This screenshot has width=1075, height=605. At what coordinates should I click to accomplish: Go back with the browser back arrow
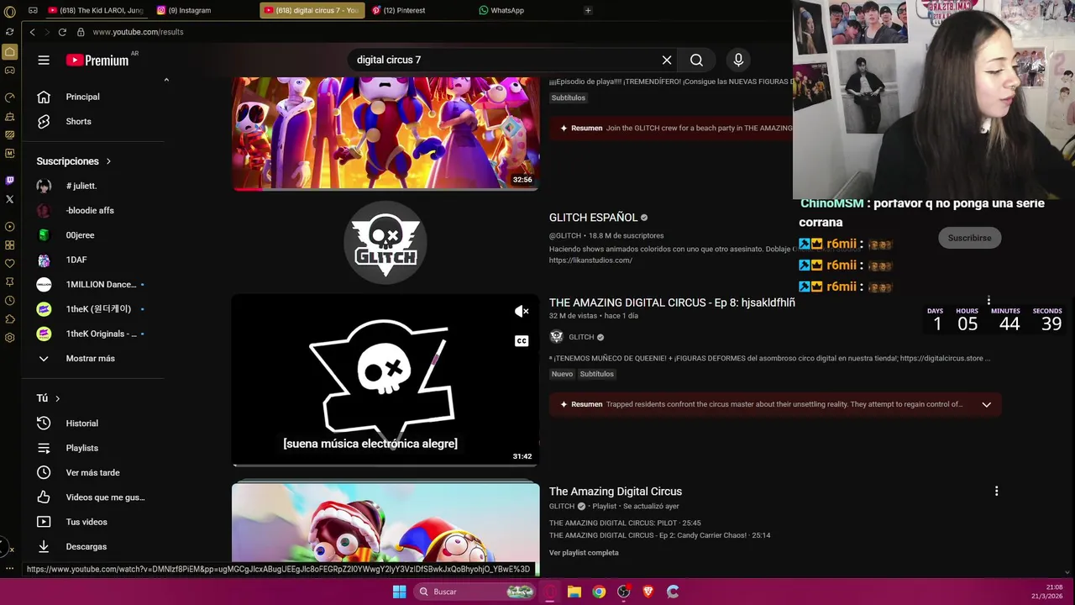pos(32,32)
